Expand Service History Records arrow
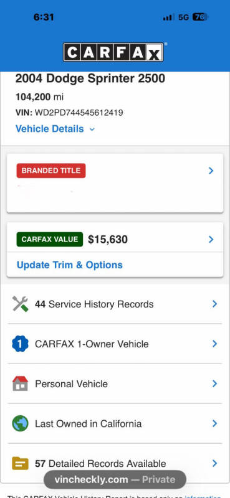This screenshot has width=230, height=498. click(215, 304)
